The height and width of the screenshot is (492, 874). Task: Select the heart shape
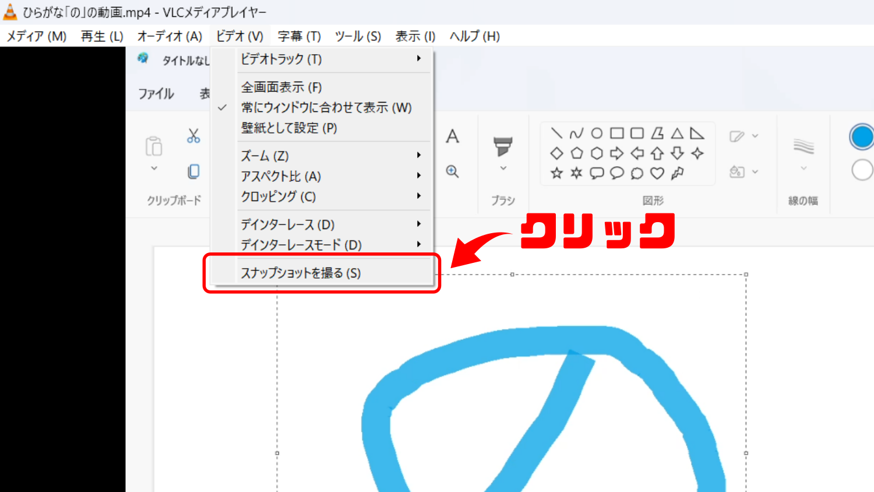[x=657, y=173]
